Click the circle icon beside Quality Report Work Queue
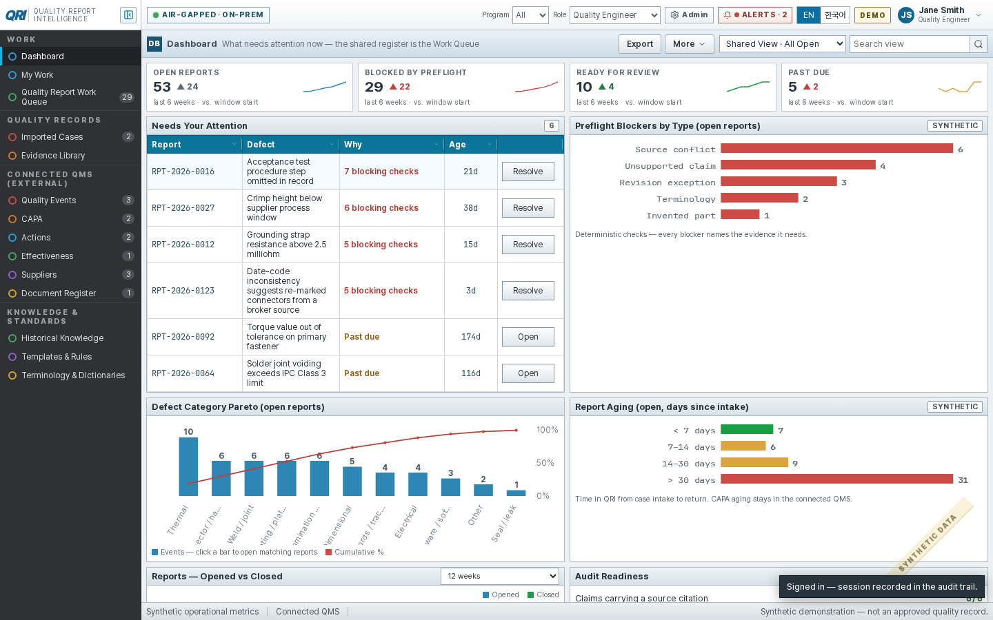The image size is (993, 620). (x=12, y=97)
